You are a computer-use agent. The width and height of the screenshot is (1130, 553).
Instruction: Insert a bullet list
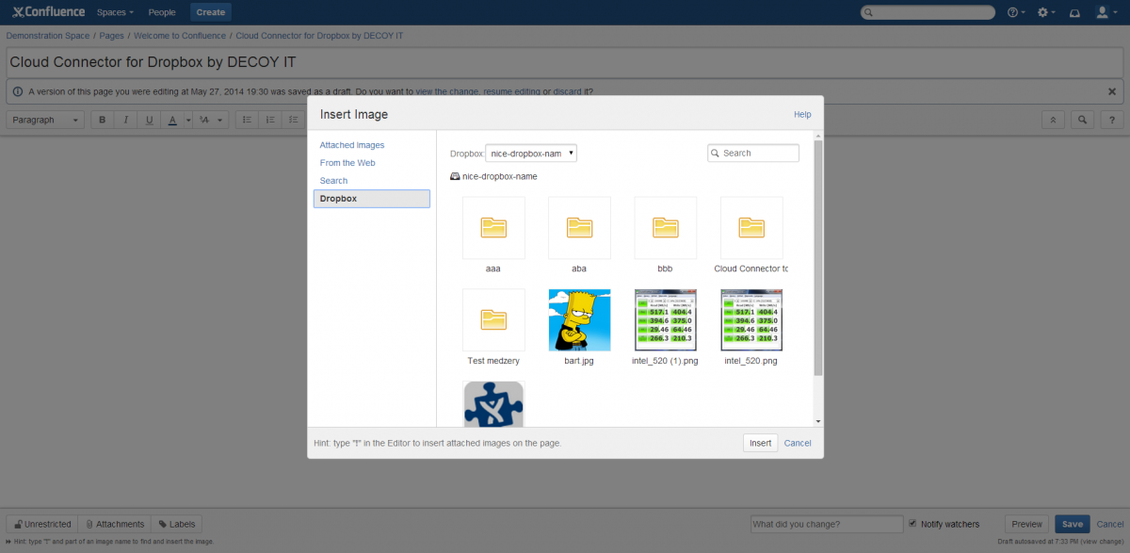(246, 120)
